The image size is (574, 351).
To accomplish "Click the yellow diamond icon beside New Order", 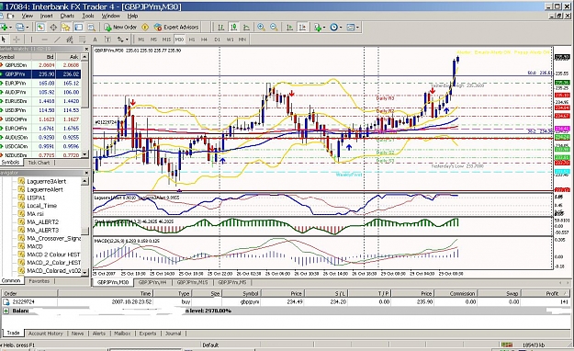I will click(145, 28).
